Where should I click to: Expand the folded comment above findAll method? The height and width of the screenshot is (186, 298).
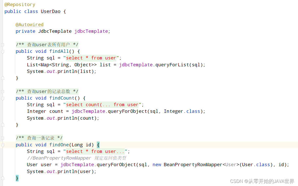[x=3, y=45]
